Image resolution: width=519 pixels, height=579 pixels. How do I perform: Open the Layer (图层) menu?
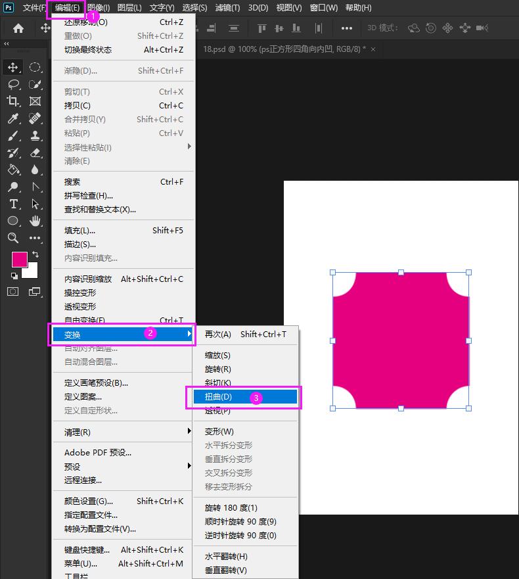point(129,8)
